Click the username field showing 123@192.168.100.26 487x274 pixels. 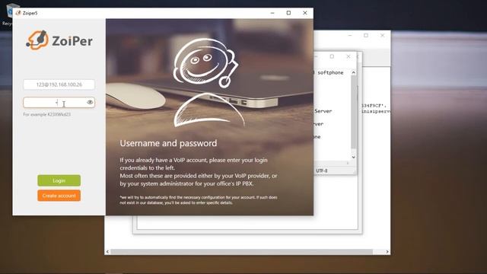(x=59, y=84)
